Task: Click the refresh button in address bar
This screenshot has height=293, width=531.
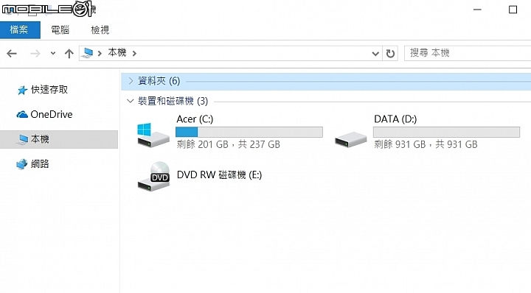Action: click(390, 54)
